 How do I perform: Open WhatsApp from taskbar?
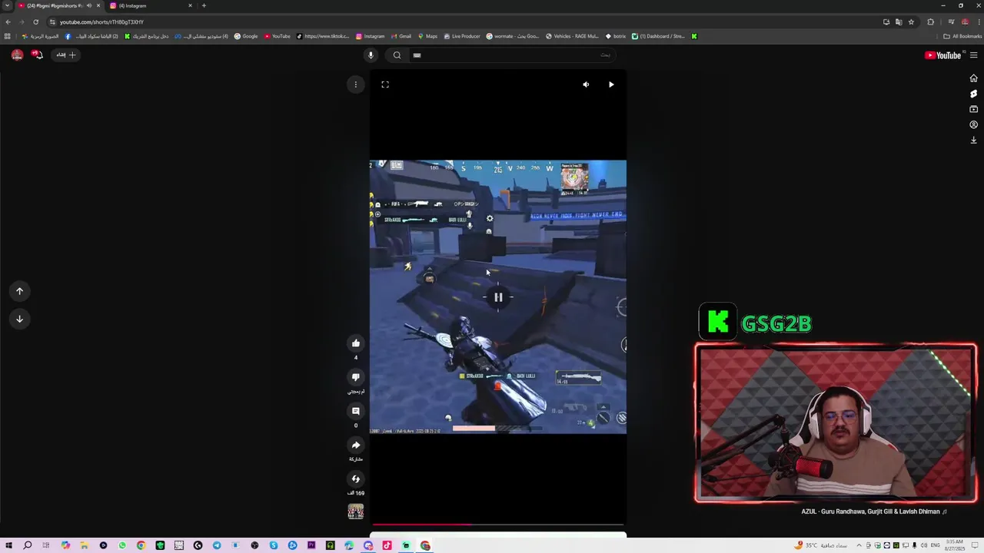coord(122,545)
